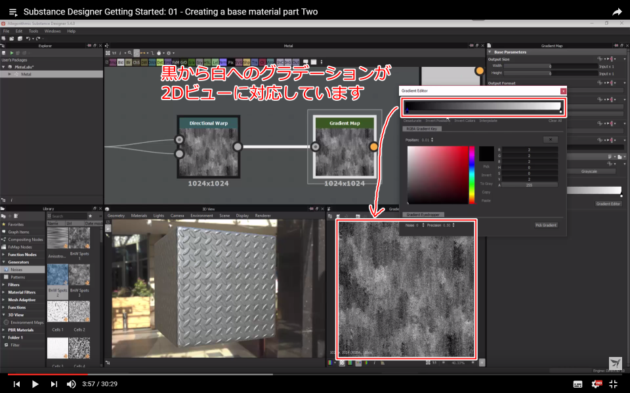Click the undo arrow in main toolbar

pos(28,39)
